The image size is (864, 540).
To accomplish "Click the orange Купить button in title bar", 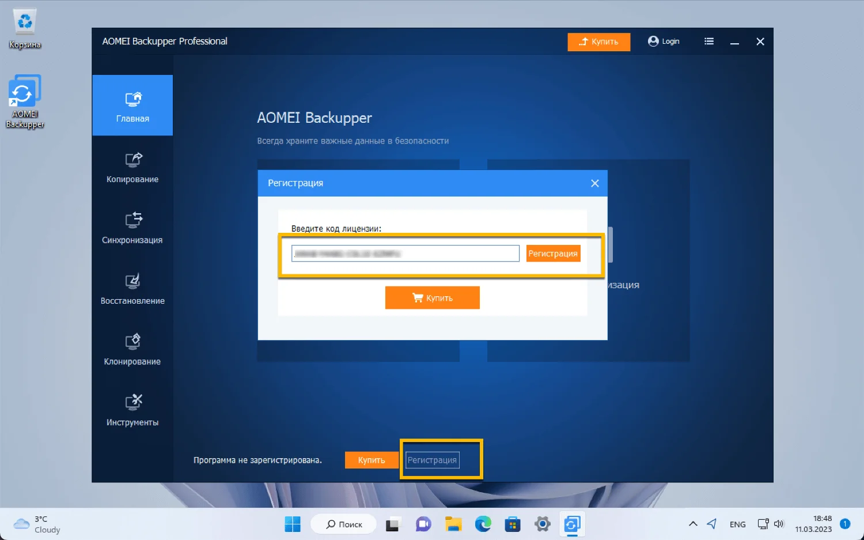I will (x=598, y=41).
